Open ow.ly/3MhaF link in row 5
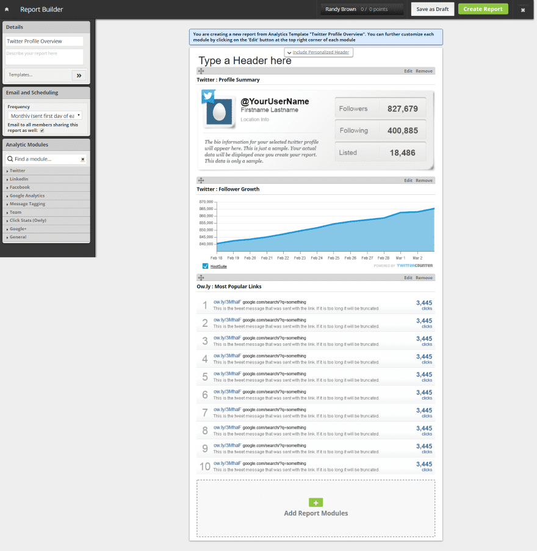 (x=228, y=373)
